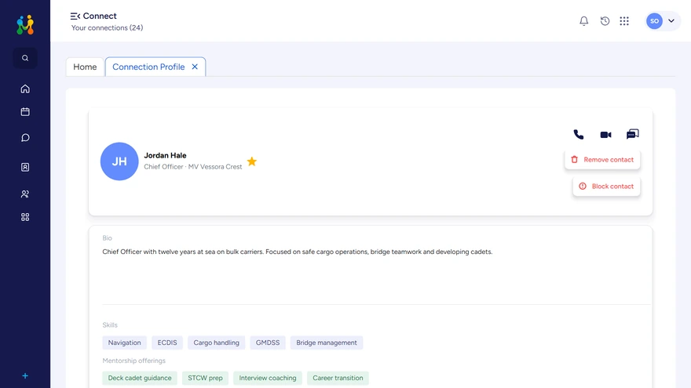Open the history clock icon

point(605,20)
